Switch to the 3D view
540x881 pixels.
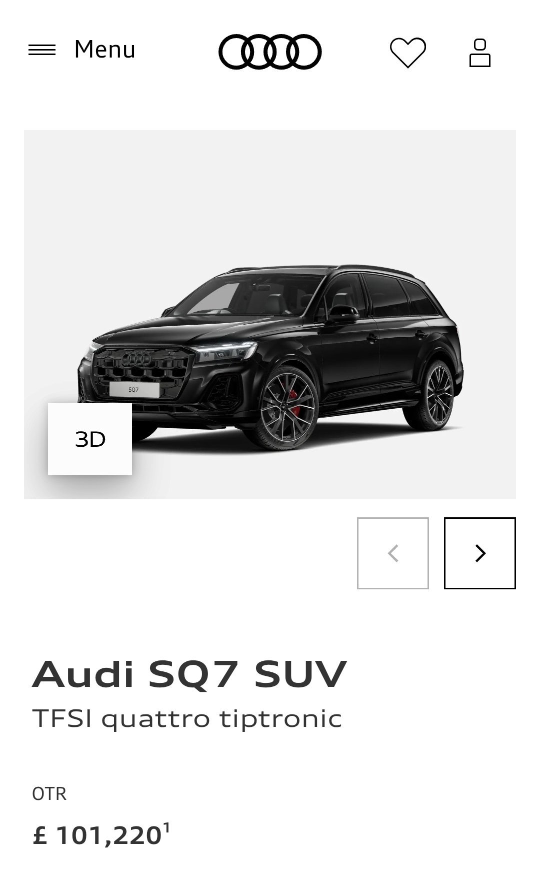(x=90, y=439)
